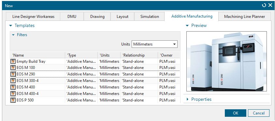Switch to the DMU tab
This screenshot has height=121, width=275.
pyautogui.click(x=72, y=17)
